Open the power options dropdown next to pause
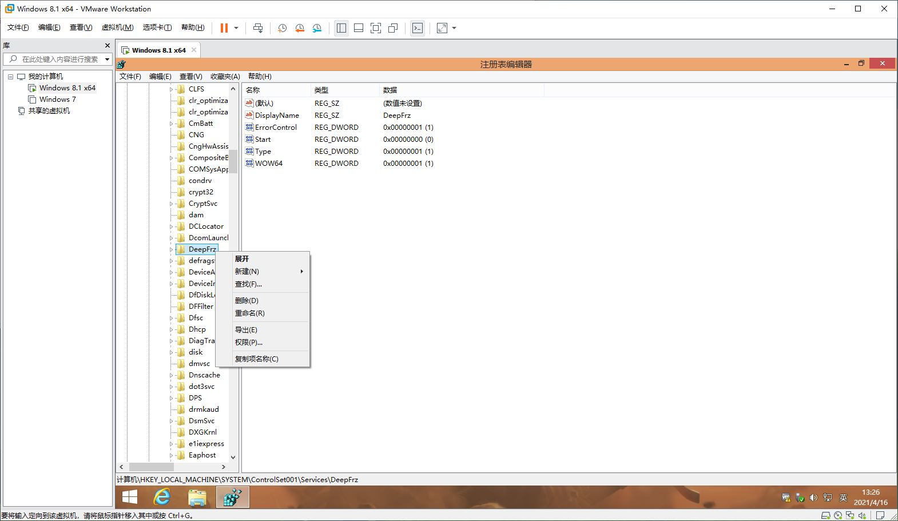Viewport: 898px width, 521px height. click(x=236, y=28)
